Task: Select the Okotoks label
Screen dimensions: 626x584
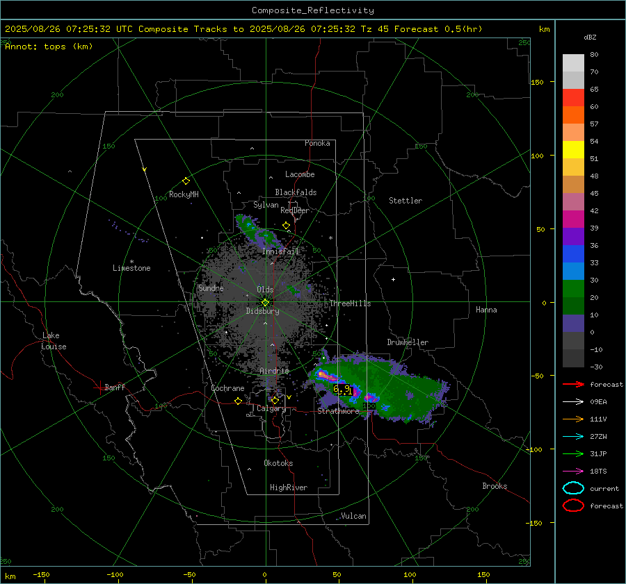Action: 278,463
